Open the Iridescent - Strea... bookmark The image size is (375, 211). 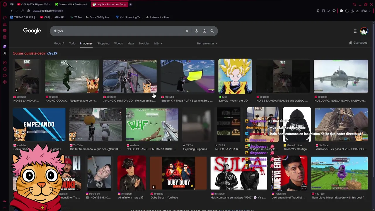(158, 17)
